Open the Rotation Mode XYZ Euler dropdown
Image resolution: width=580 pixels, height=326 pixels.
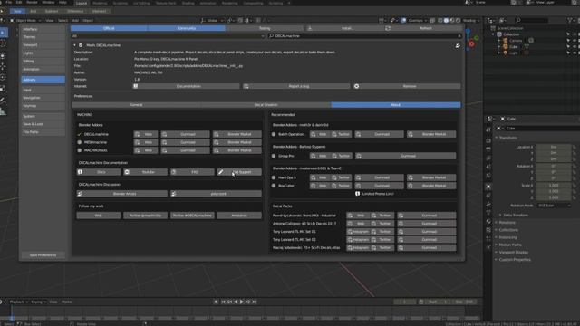[x=554, y=206]
